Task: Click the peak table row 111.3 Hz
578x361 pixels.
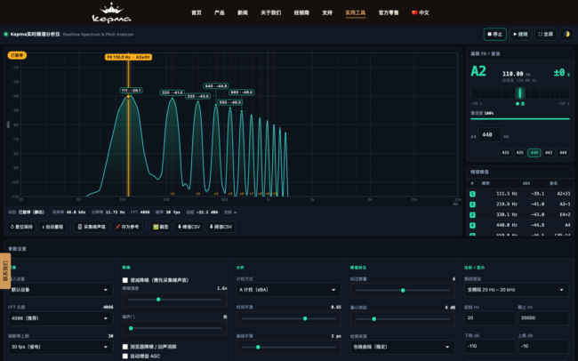Action: (x=520, y=194)
